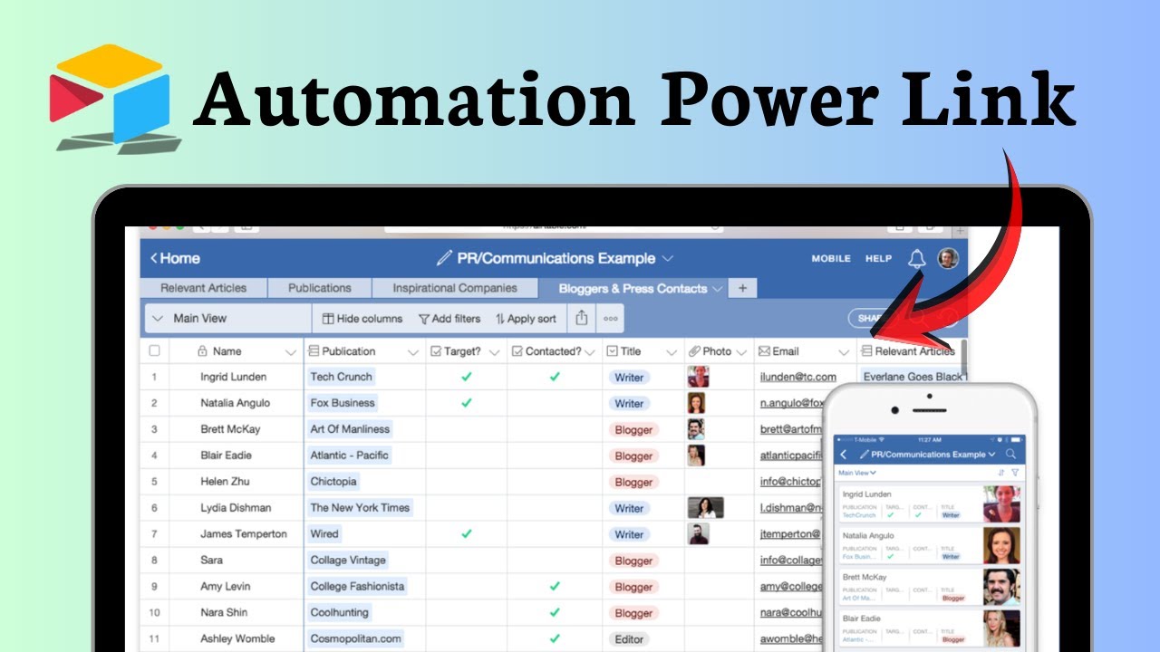The width and height of the screenshot is (1160, 652).
Task: Uncheck Contacted? for Ingrid Lunden
Action: 555,377
